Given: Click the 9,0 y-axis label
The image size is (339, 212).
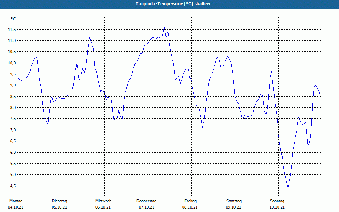Looking at the screenshot, I should (13, 85).
